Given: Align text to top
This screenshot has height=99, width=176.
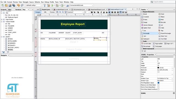Looking at the screenshot, I should click(x=120, y=12).
